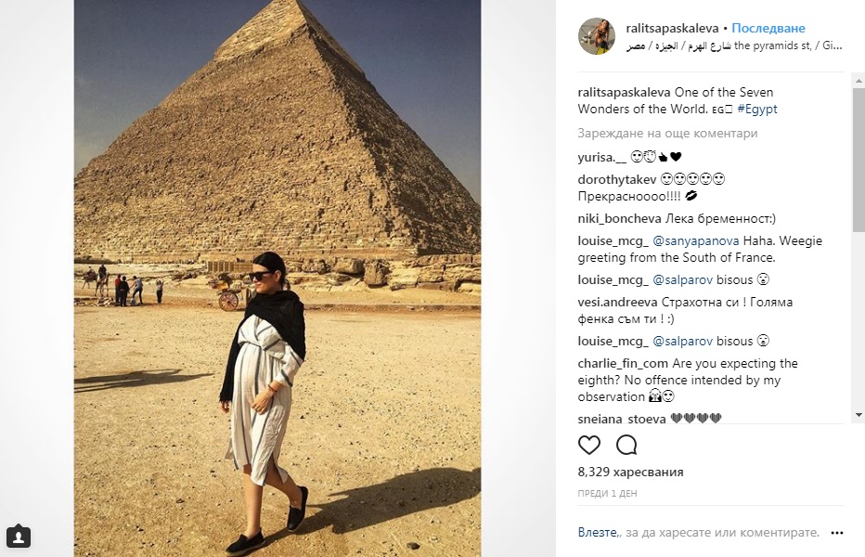The image size is (865, 557).
Task: Click the scrollbar up arrow in comments
Action: point(859,81)
